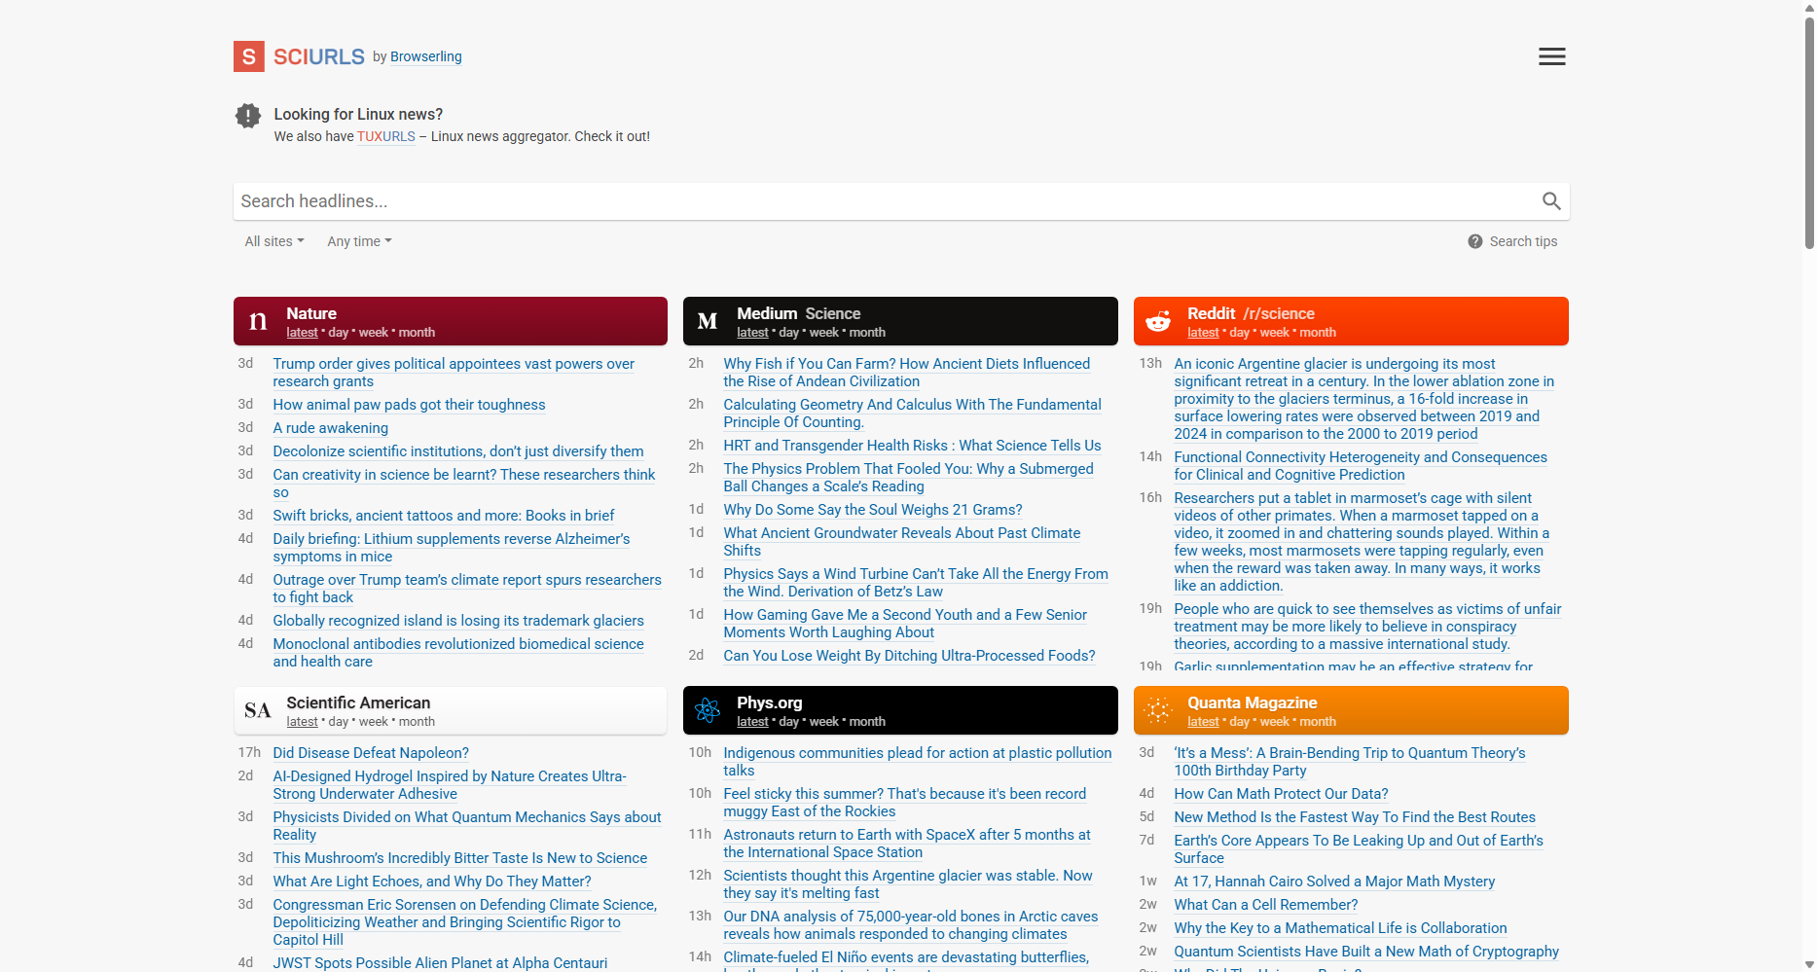Image resolution: width=1817 pixels, height=972 pixels.
Task: Open 'What Can a Cell Remember?' article
Action: pyautogui.click(x=1265, y=905)
